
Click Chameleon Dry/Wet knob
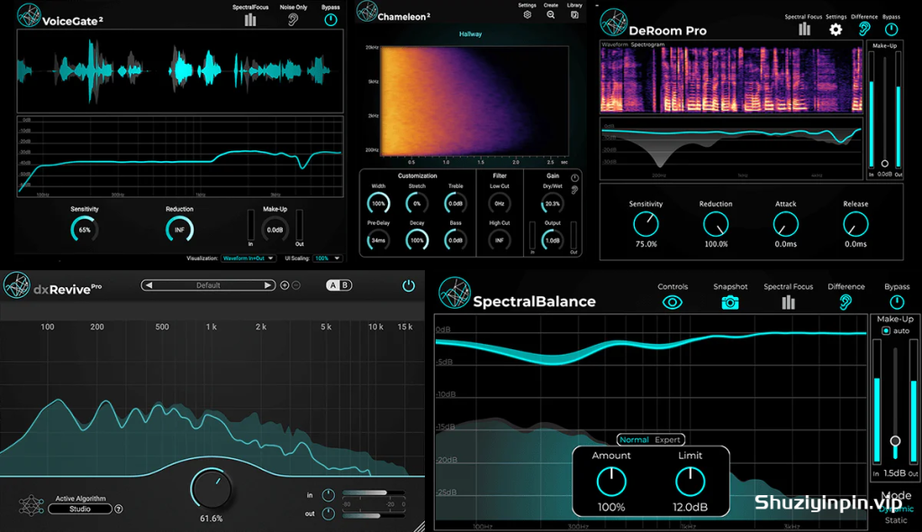coord(552,203)
